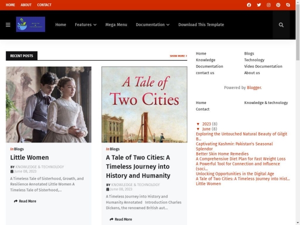The height and width of the screenshot is (225, 300).
Task: Open Powerful Tool for Connection post
Action: coord(238,166)
